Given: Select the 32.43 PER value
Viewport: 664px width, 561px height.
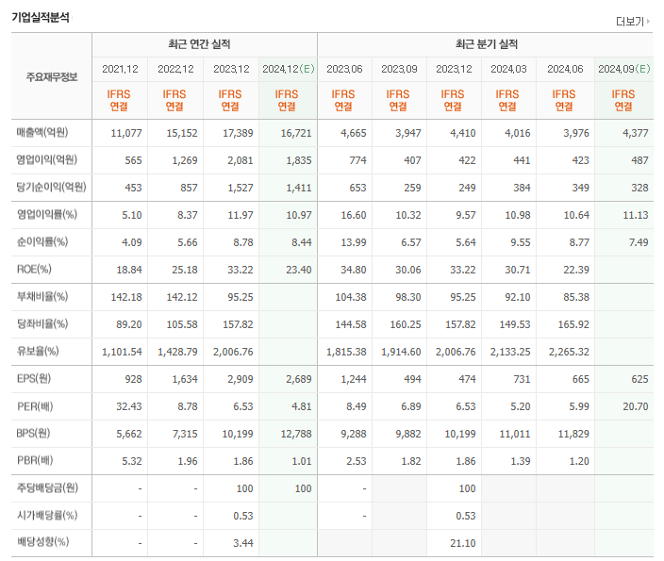Looking at the screenshot, I should (129, 406).
